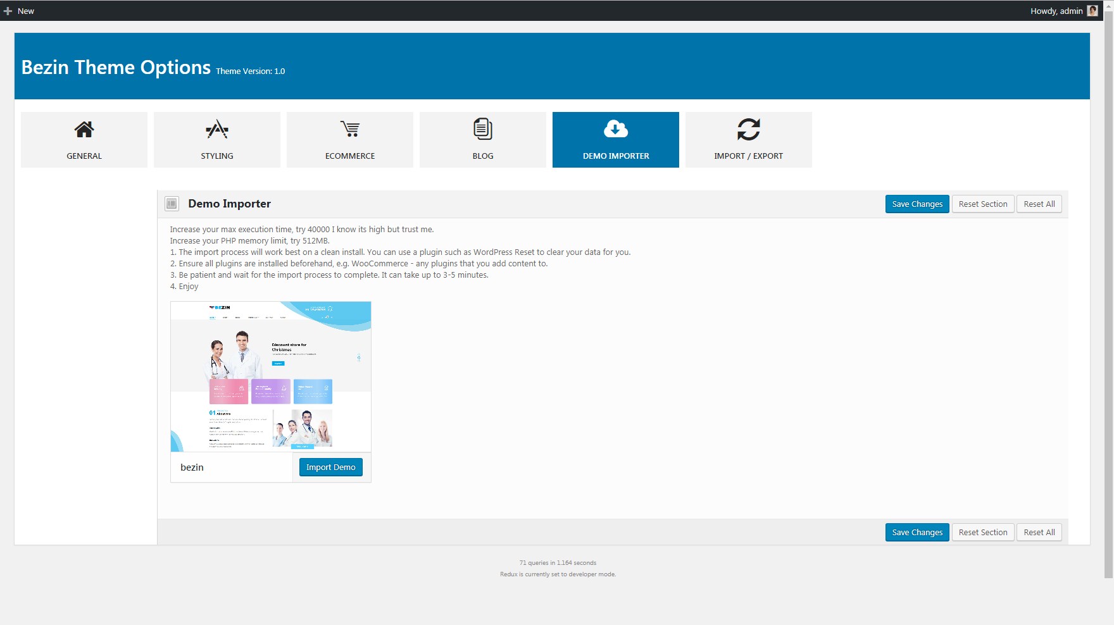
Task: Click the bottom Reset All button
Action: click(x=1039, y=532)
